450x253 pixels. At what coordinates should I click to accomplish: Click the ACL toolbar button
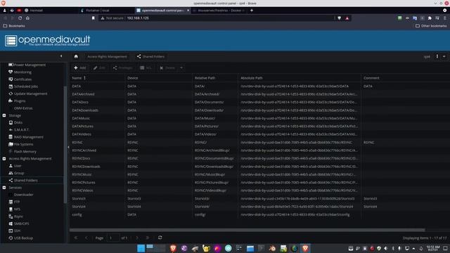(x=146, y=68)
